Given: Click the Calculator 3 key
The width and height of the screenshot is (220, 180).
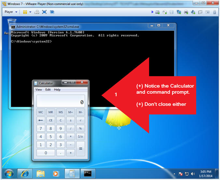Looking at the screenshot, I should (61, 145).
